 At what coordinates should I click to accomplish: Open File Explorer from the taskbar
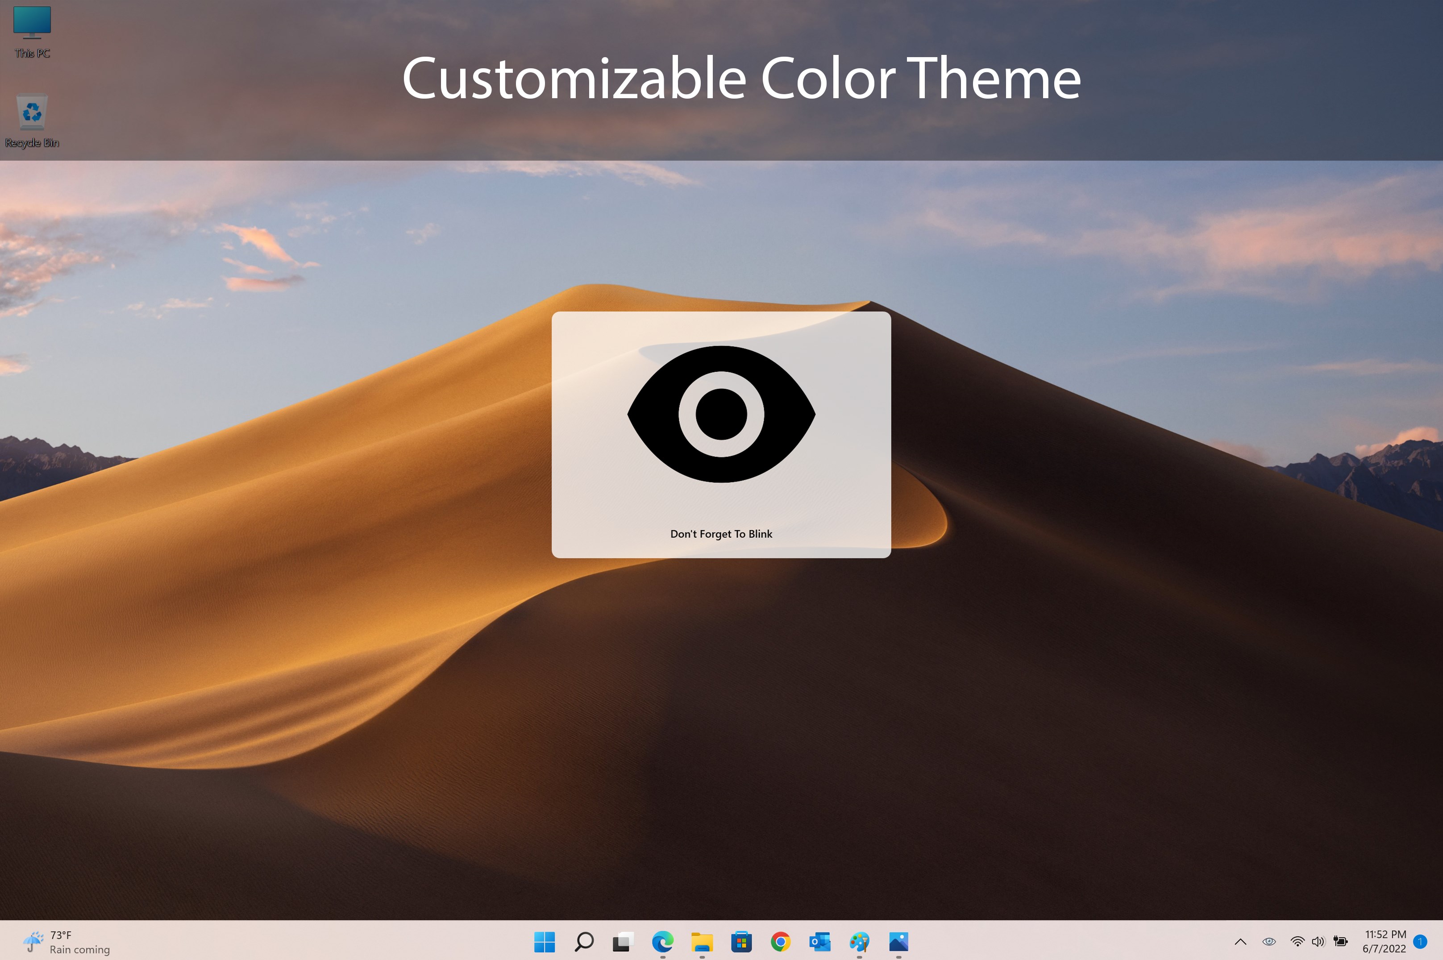(702, 942)
